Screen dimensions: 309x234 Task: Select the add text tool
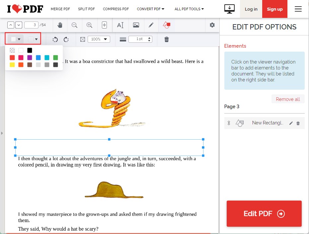point(120,25)
